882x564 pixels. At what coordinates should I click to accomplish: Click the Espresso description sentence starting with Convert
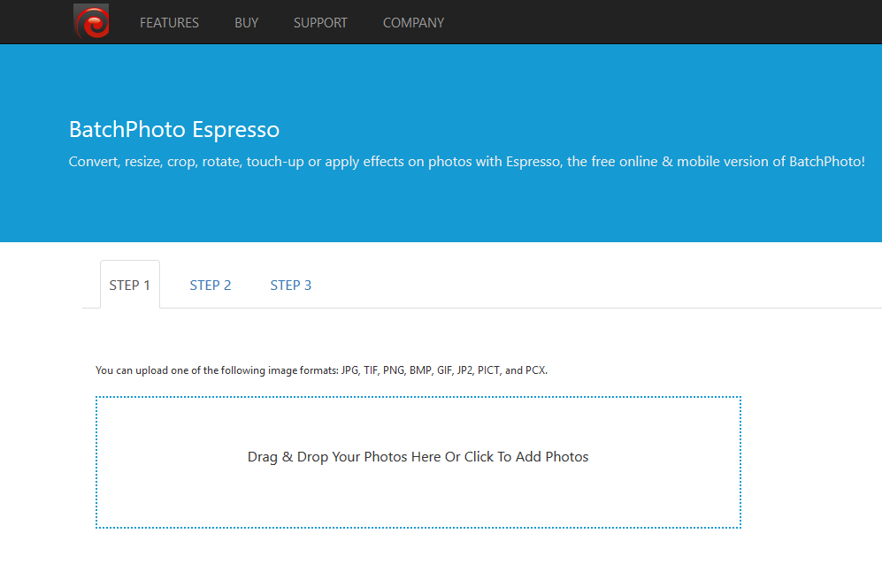(x=467, y=162)
